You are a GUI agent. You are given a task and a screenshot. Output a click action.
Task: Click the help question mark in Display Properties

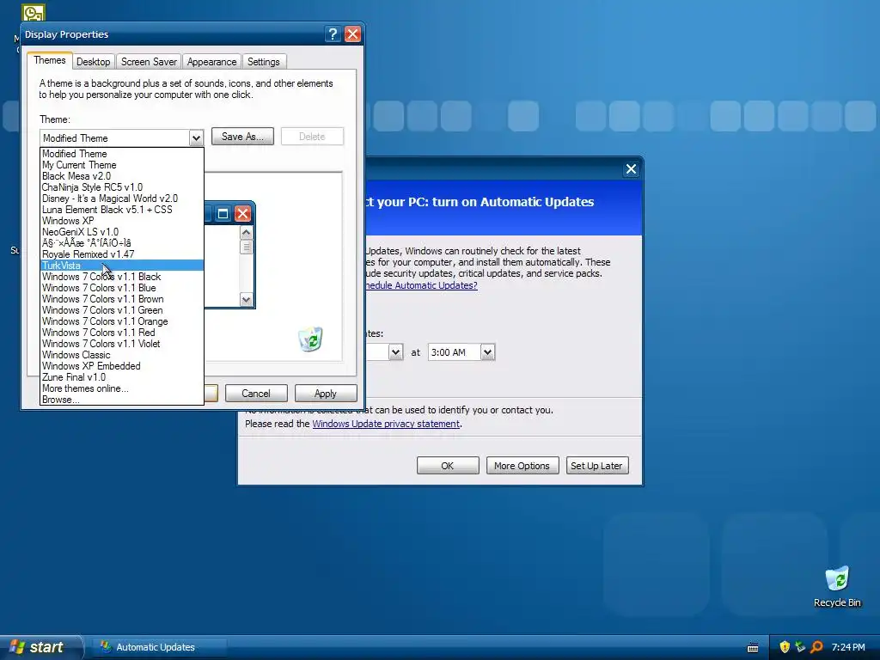click(x=333, y=34)
